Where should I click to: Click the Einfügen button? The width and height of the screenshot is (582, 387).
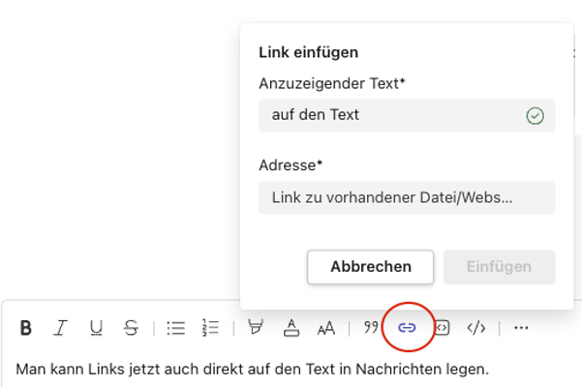point(499,267)
